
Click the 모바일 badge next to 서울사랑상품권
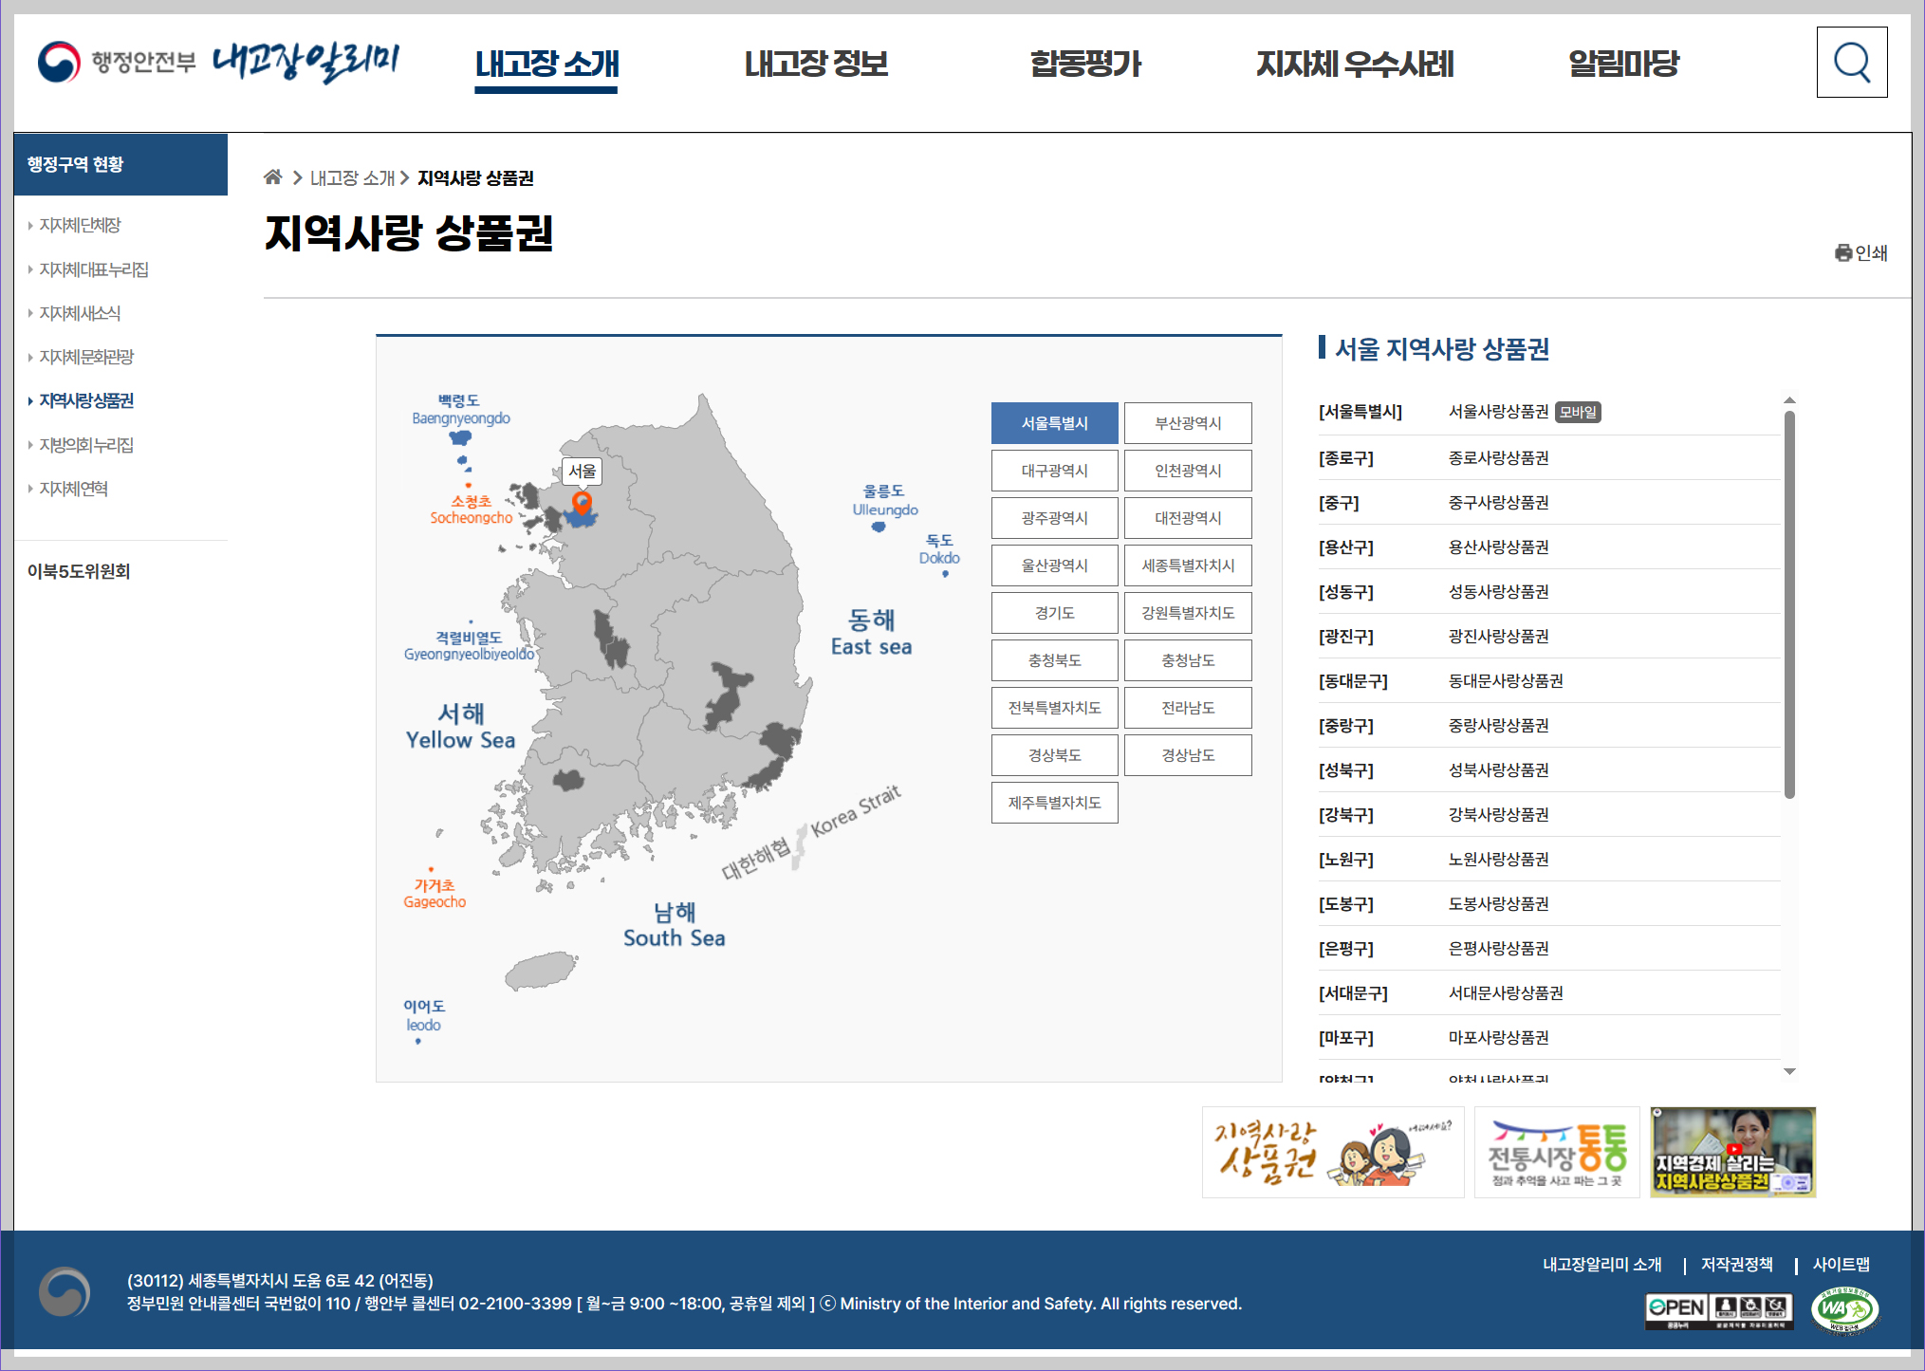(x=1579, y=412)
